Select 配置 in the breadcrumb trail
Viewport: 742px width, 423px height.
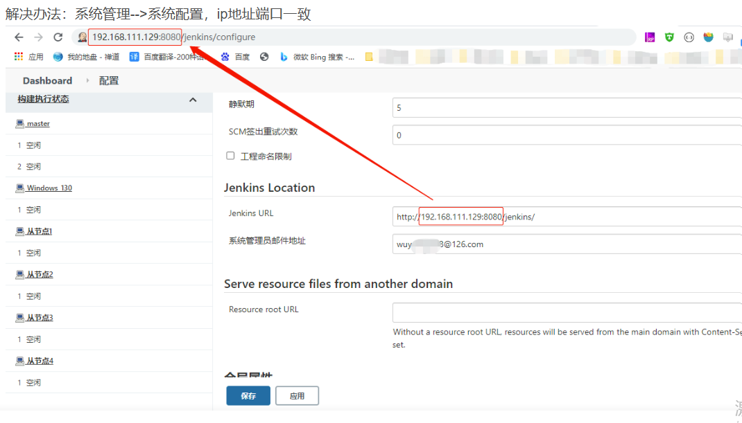click(108, 80)
